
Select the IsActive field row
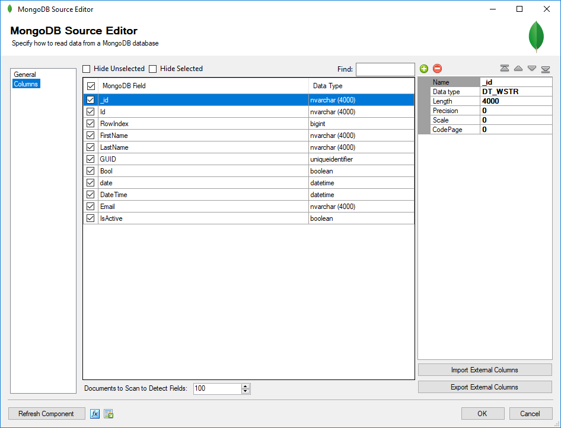248,218
